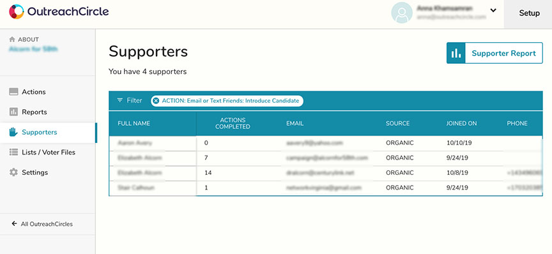
Task: Click the PHONE column header
Action: [517, 123]
